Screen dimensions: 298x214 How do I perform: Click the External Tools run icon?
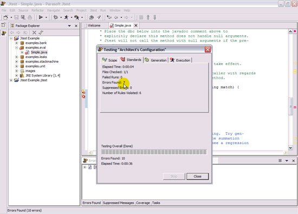[x=77, y=17]
